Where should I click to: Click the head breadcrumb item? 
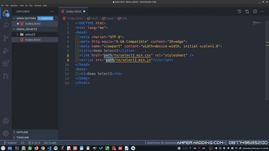pos(110,18)
